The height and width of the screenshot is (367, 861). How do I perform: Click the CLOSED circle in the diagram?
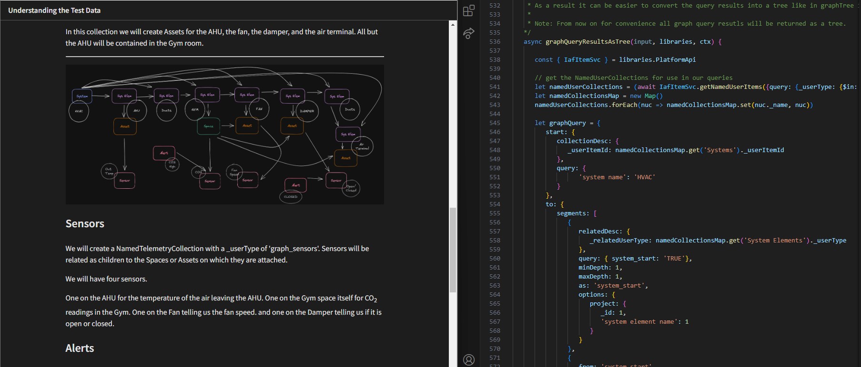291,196
